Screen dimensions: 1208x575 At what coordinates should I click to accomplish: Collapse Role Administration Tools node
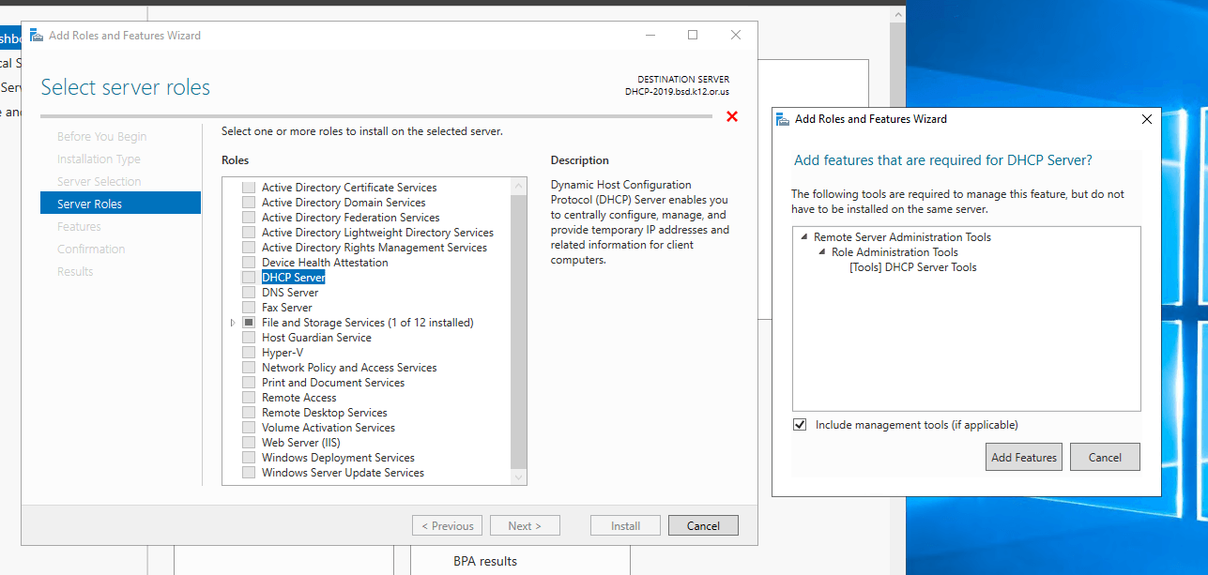(822, 252)
